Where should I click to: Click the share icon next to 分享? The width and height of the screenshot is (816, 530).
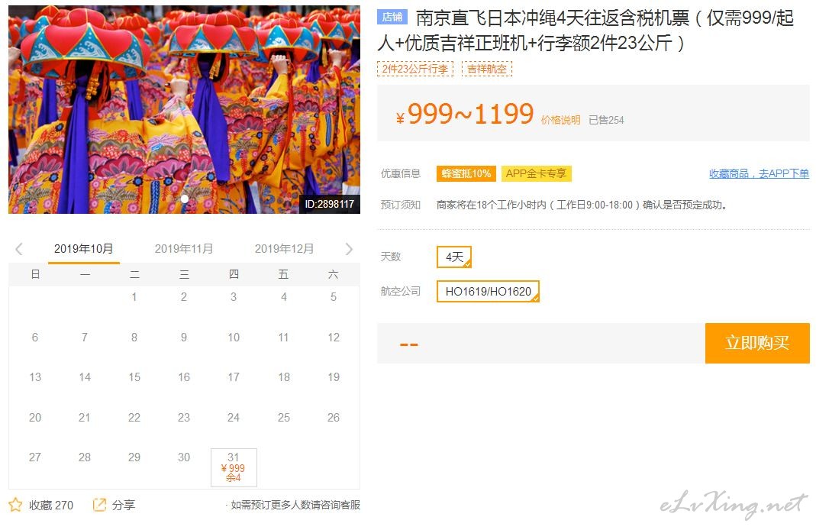coord(99,505)
